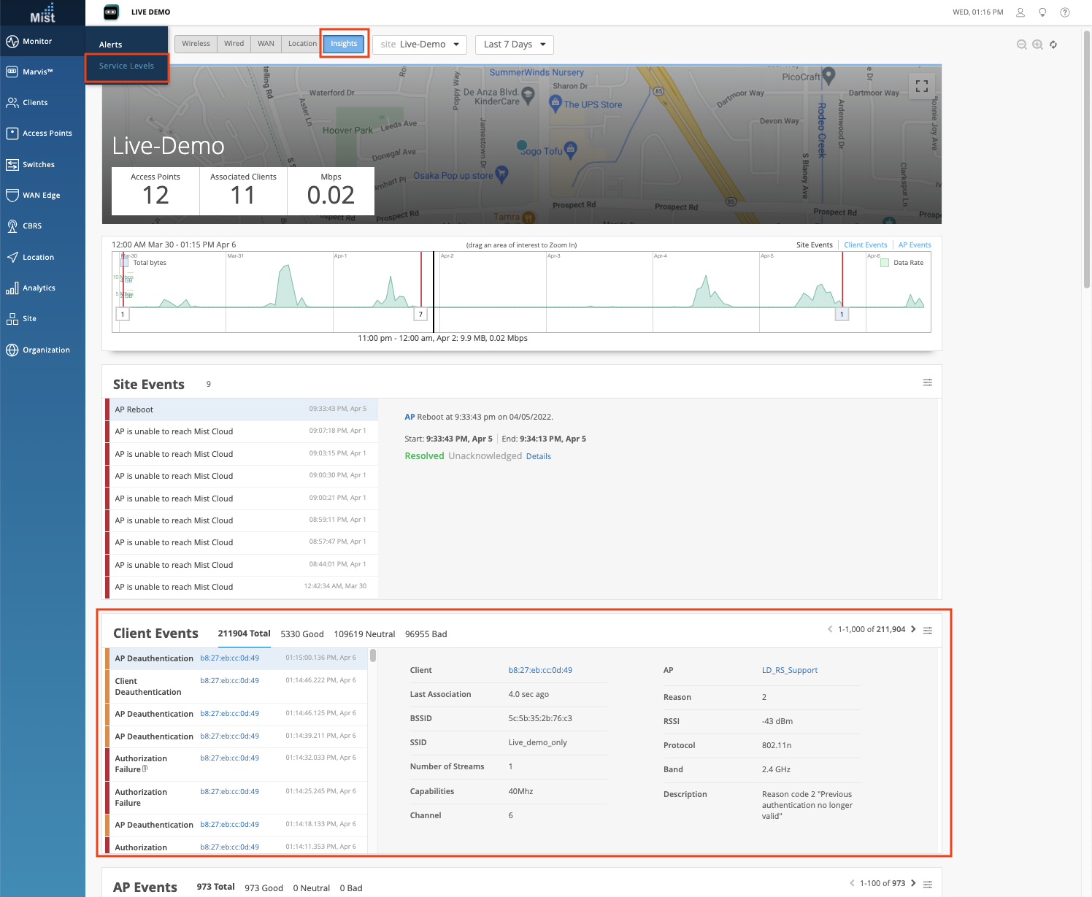Image resolution: width=1092 pixels, height=897 pixels.
Task: Open the user account profile icon
Action: (x=1020, y=12)
